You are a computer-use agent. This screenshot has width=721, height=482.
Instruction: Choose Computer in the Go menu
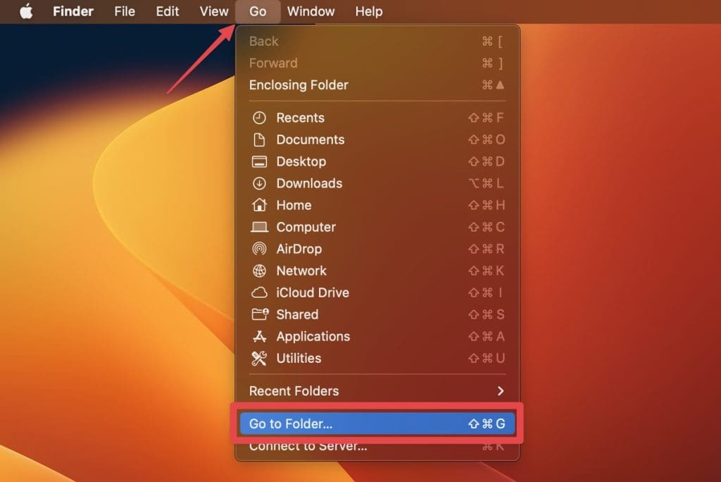tap(377, 227)
